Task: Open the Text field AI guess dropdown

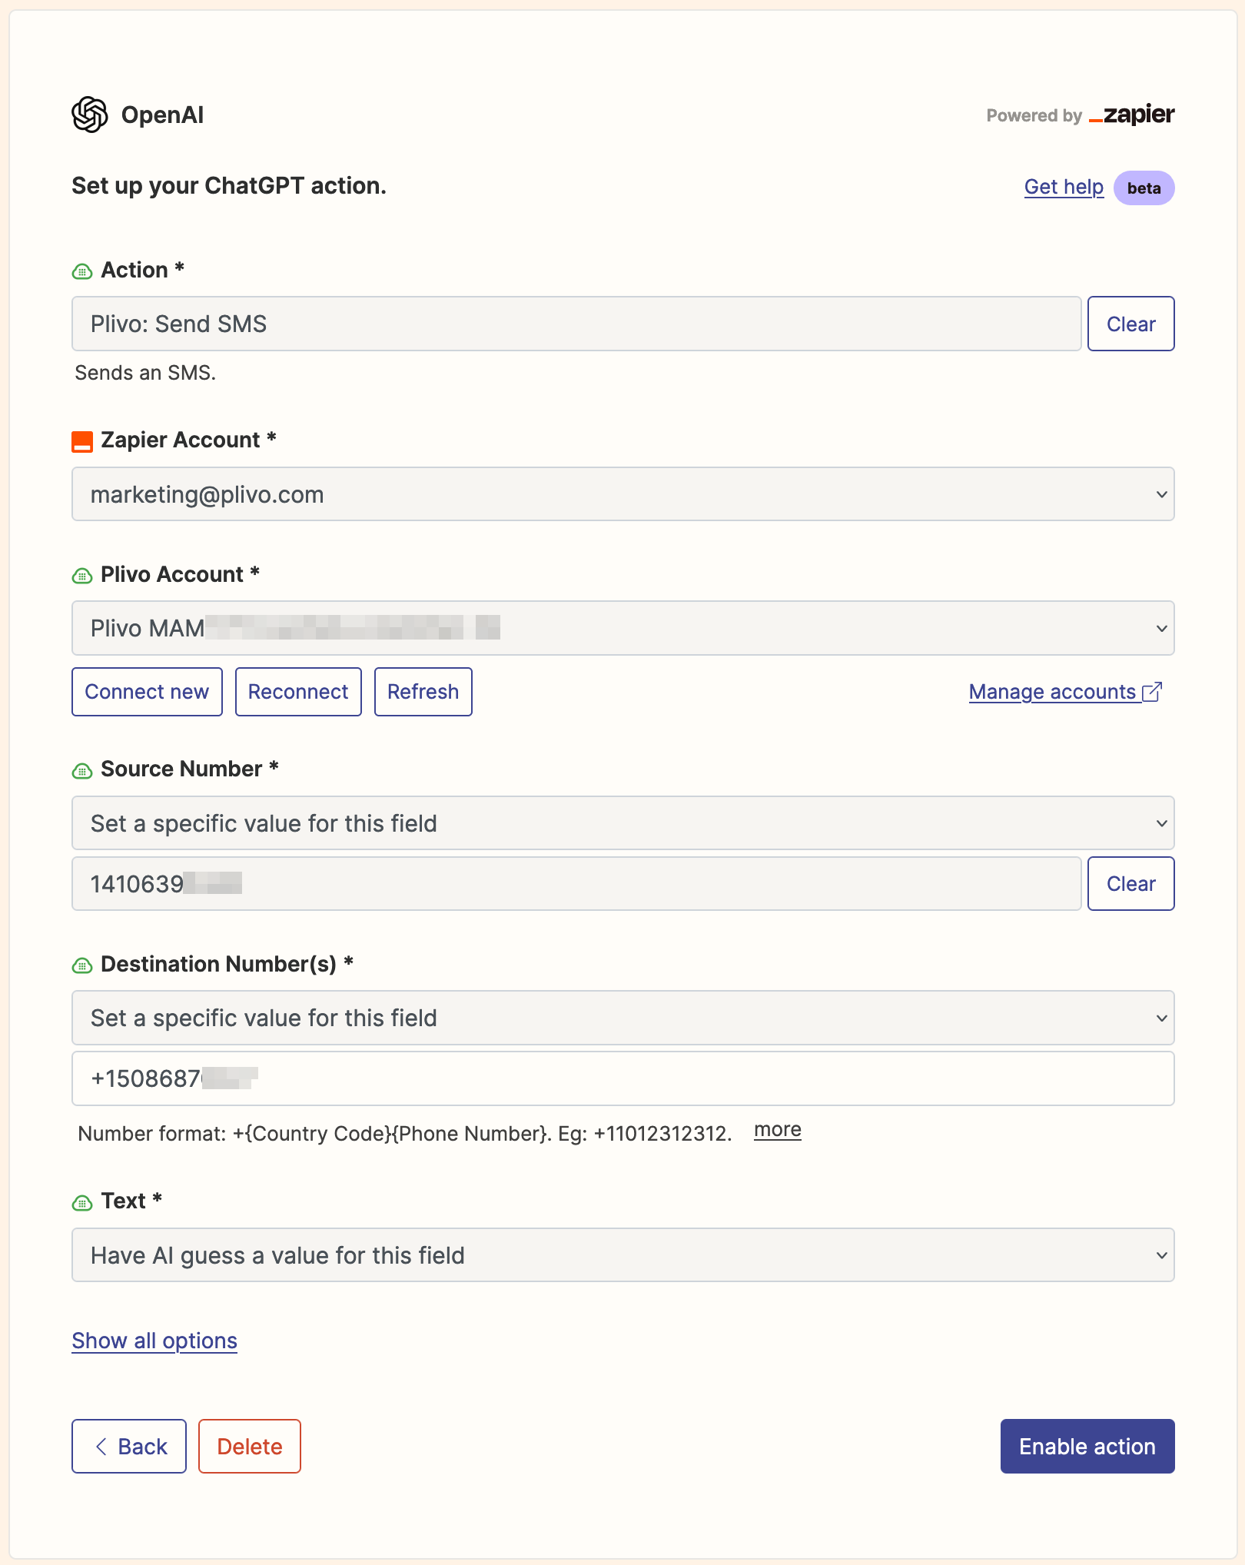Action: pos(622,1255)
